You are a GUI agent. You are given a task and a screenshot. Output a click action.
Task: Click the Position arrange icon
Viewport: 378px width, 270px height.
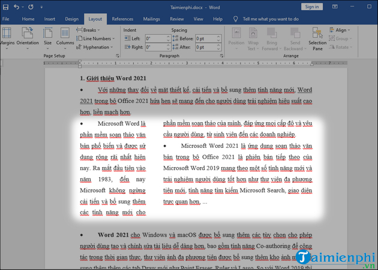click(236, 33)
